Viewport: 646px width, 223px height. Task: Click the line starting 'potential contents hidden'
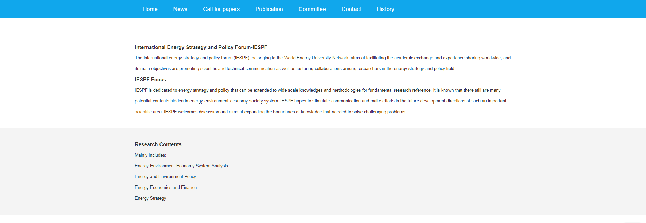[320, 101]
